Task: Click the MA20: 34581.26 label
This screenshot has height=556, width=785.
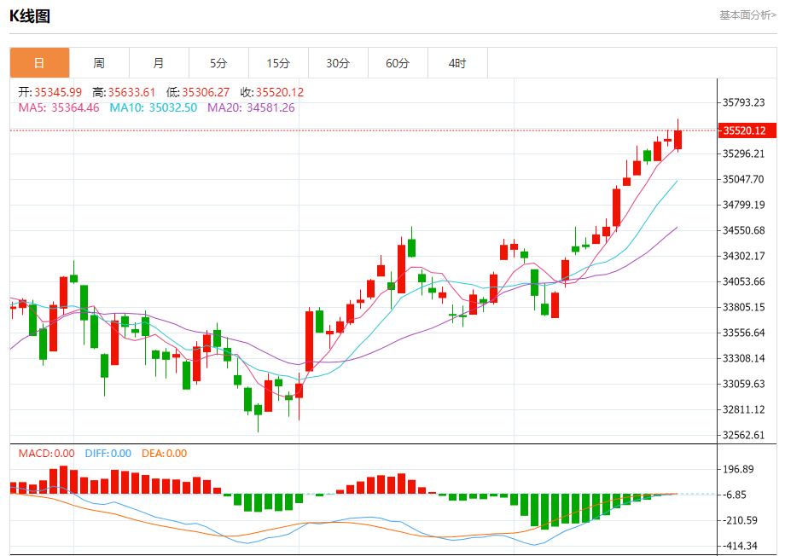Action: click(251, 107)
